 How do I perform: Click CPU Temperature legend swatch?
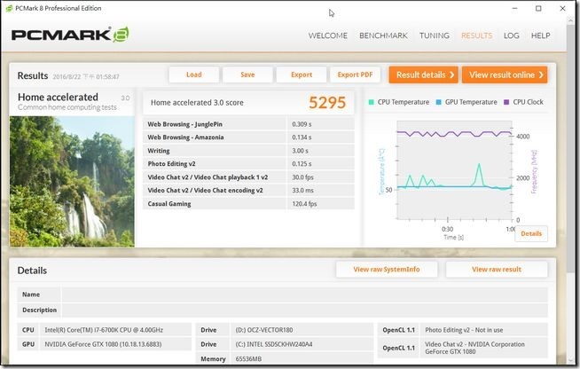tap(371, 102)
